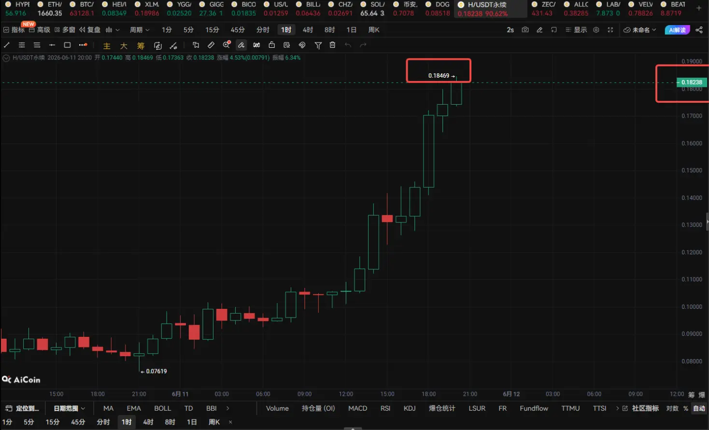Toggle the 大 large-order marker
The height and width of the screenshot is (430, 709).
coord(124,46)
